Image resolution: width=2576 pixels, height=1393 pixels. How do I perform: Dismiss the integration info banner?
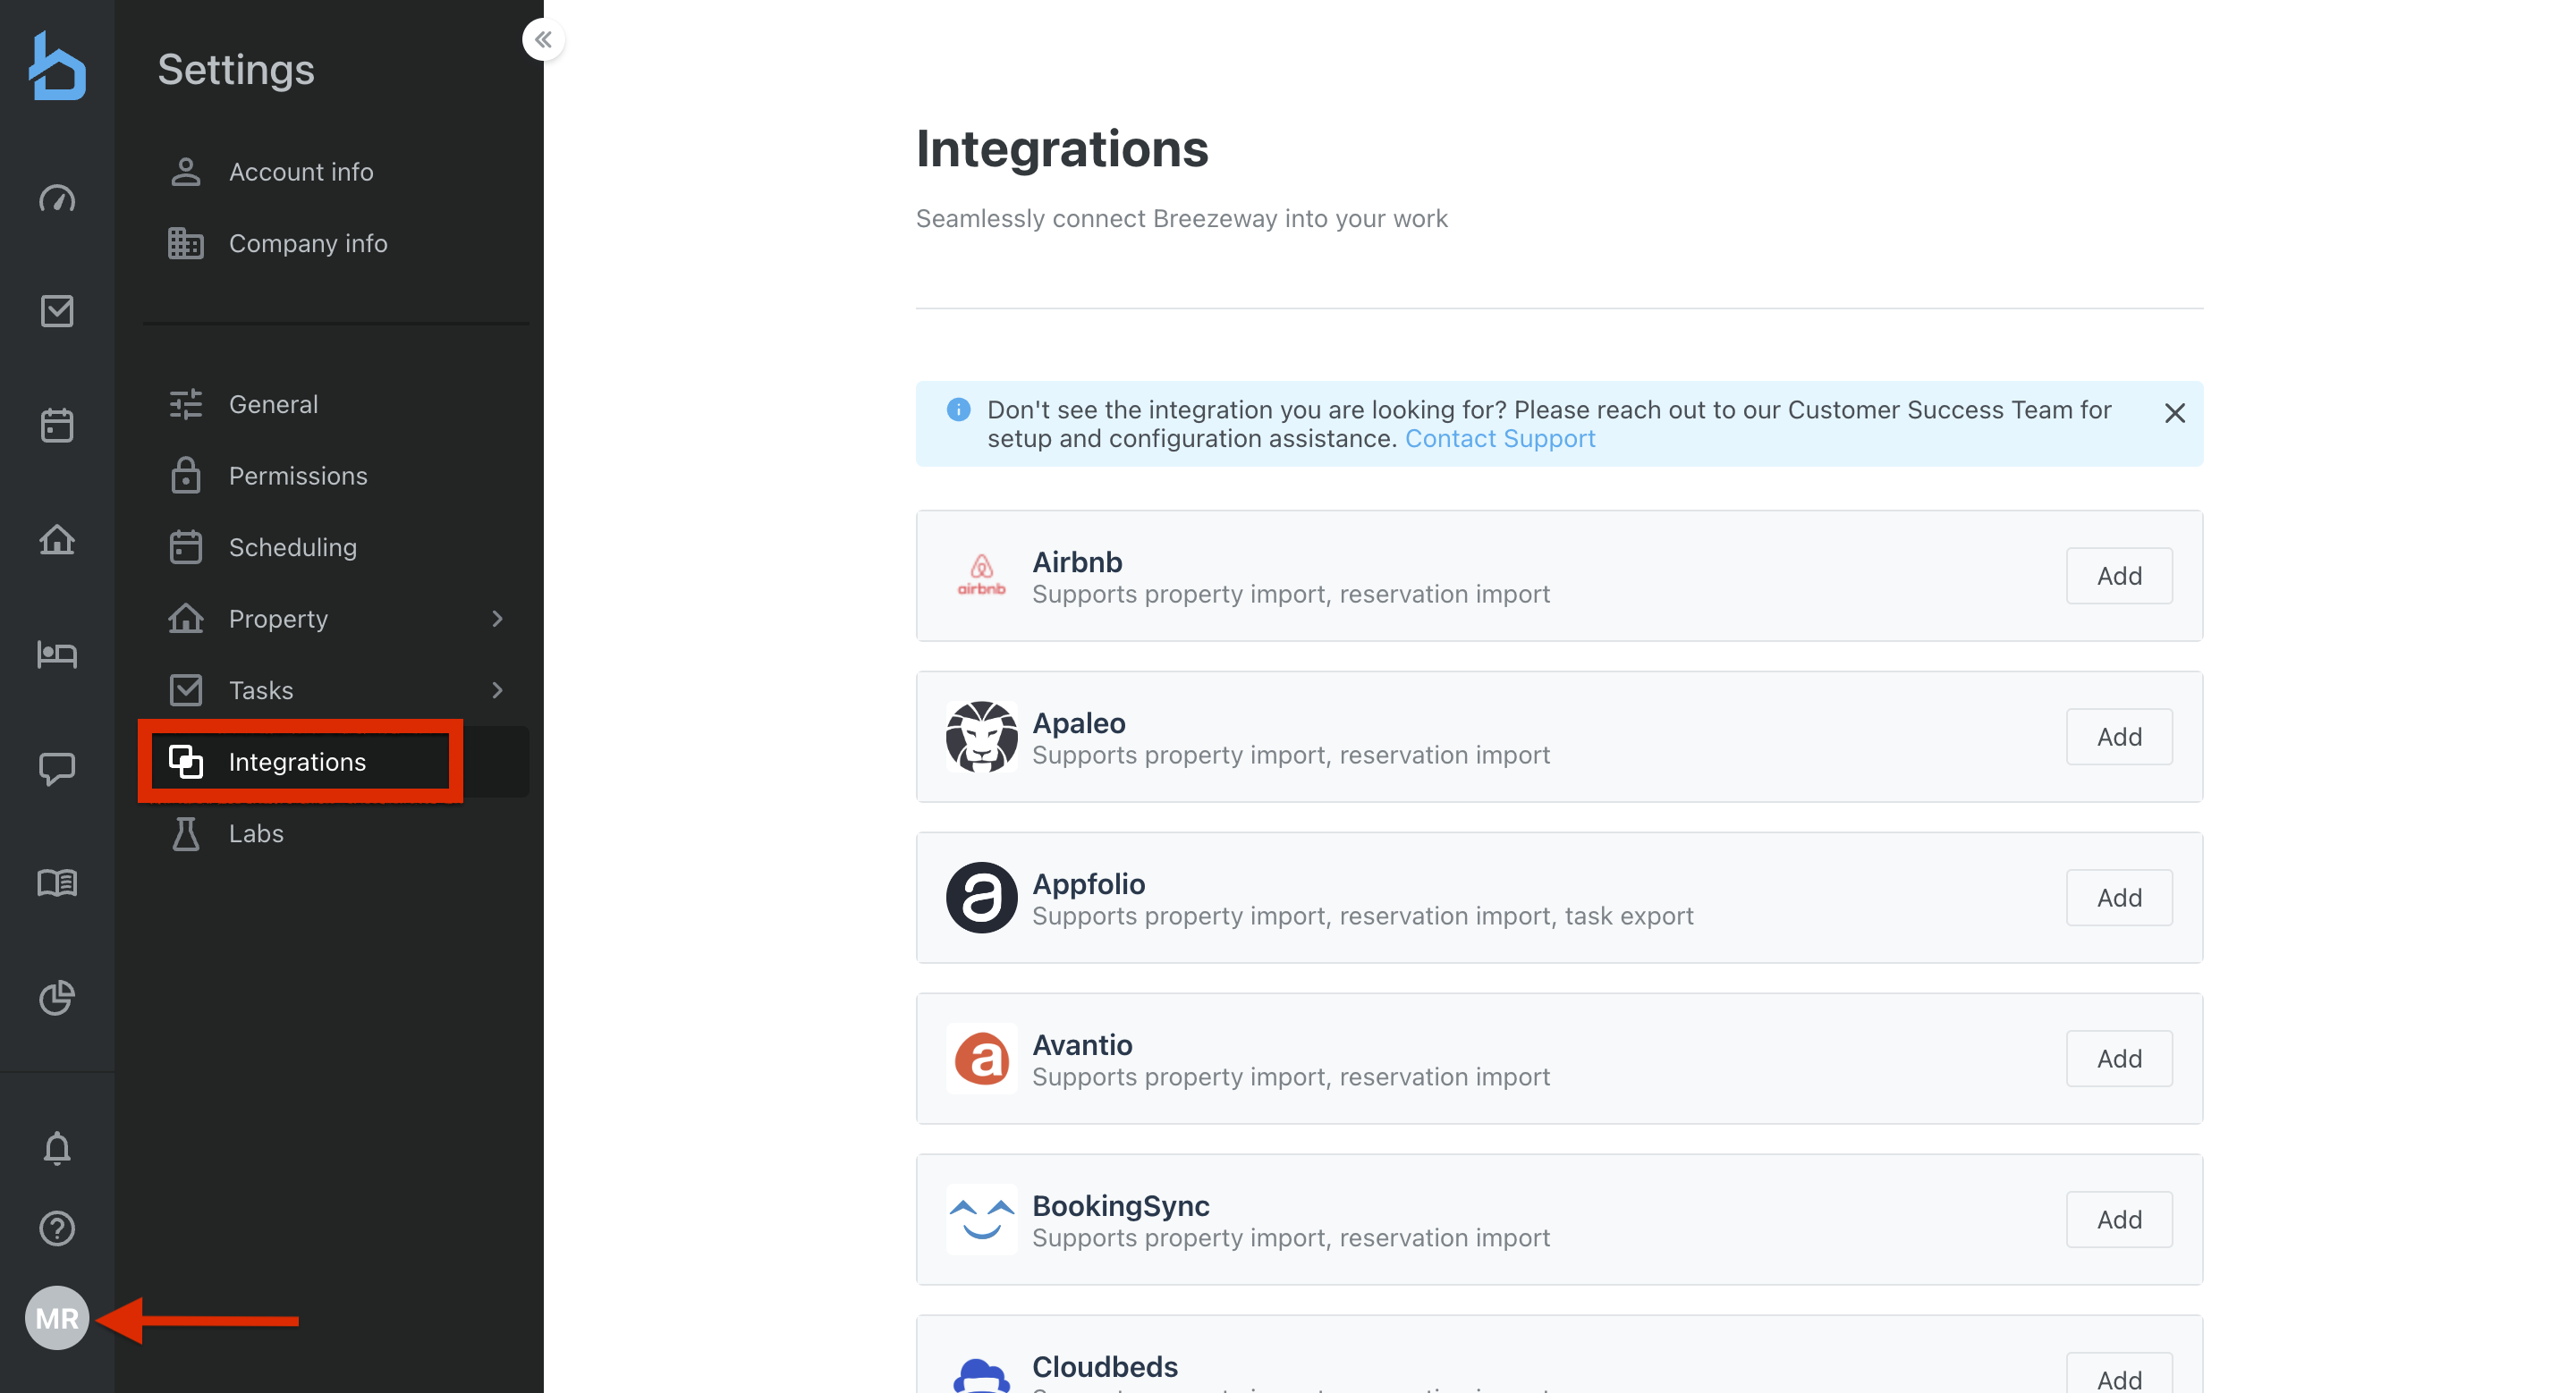click(2174, 413)
